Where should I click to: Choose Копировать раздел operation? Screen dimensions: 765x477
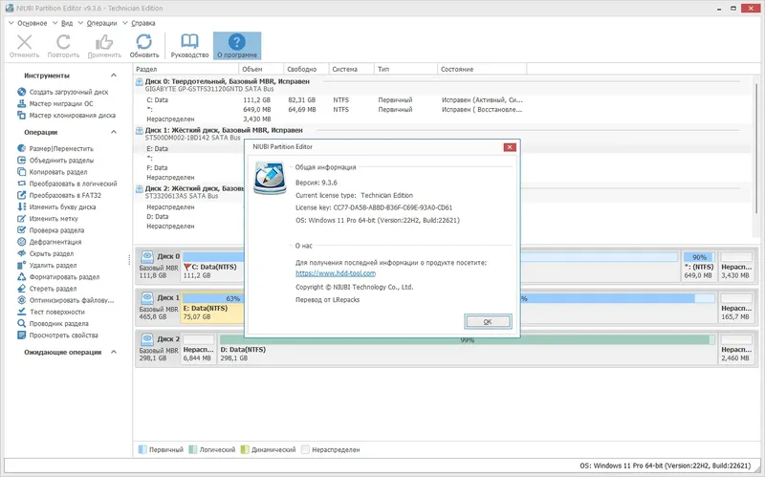[58, 172]
